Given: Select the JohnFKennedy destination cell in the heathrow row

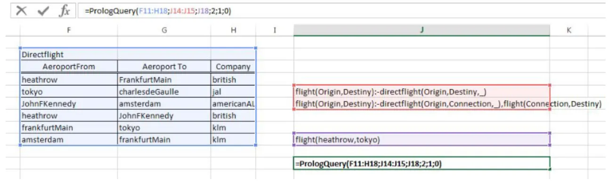Looking at the screenshot, I should pyautogui.click(x=164, y=115).
